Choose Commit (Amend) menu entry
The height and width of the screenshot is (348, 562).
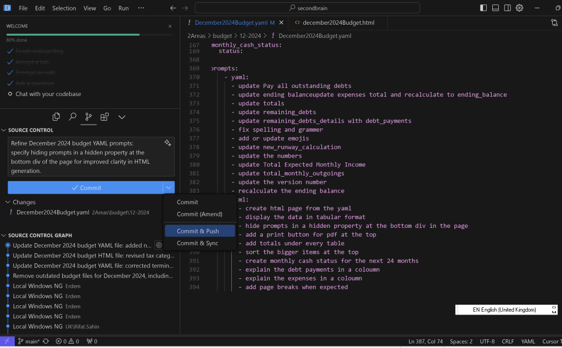pyautogui.click(x=199, y=214)
